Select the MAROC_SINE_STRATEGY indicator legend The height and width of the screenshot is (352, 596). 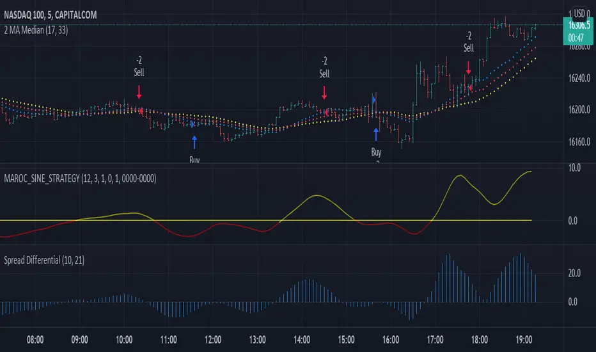point(80,179)
